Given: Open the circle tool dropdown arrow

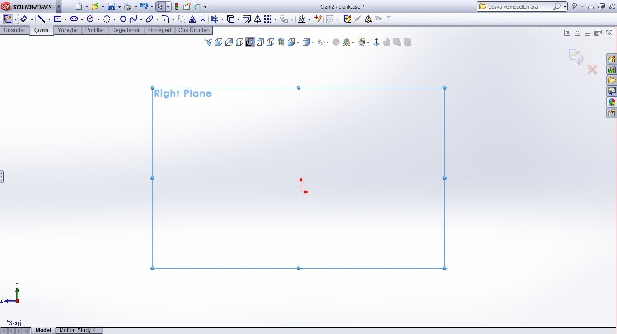Looking at the screenshot, I should click(x=98, y=19).
